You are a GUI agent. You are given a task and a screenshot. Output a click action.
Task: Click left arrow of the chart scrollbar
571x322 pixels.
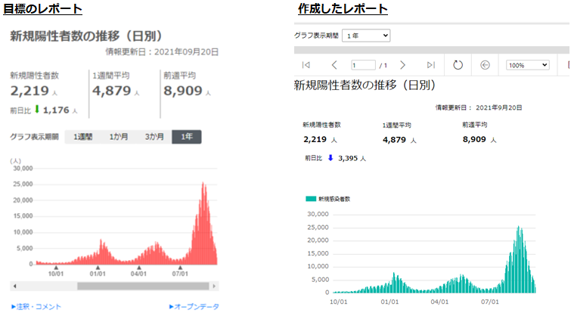(x=14, y=286)
